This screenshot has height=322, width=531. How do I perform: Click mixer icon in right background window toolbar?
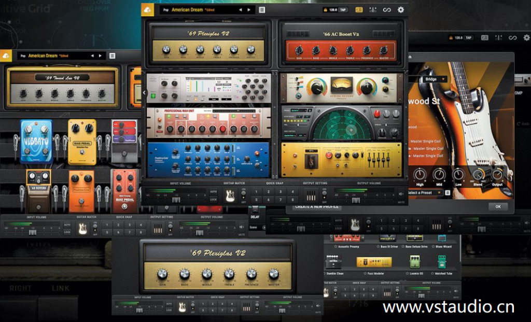[x=498, y=37]
